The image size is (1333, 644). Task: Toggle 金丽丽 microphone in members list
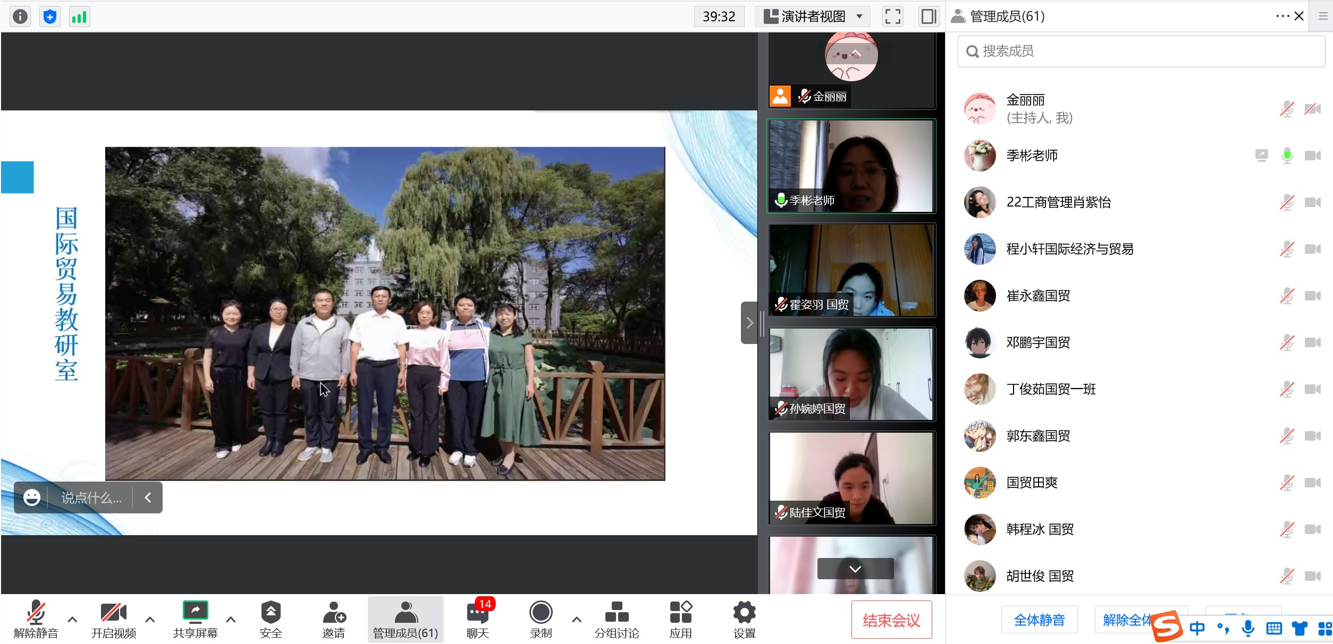click(x=1287, y=109)
